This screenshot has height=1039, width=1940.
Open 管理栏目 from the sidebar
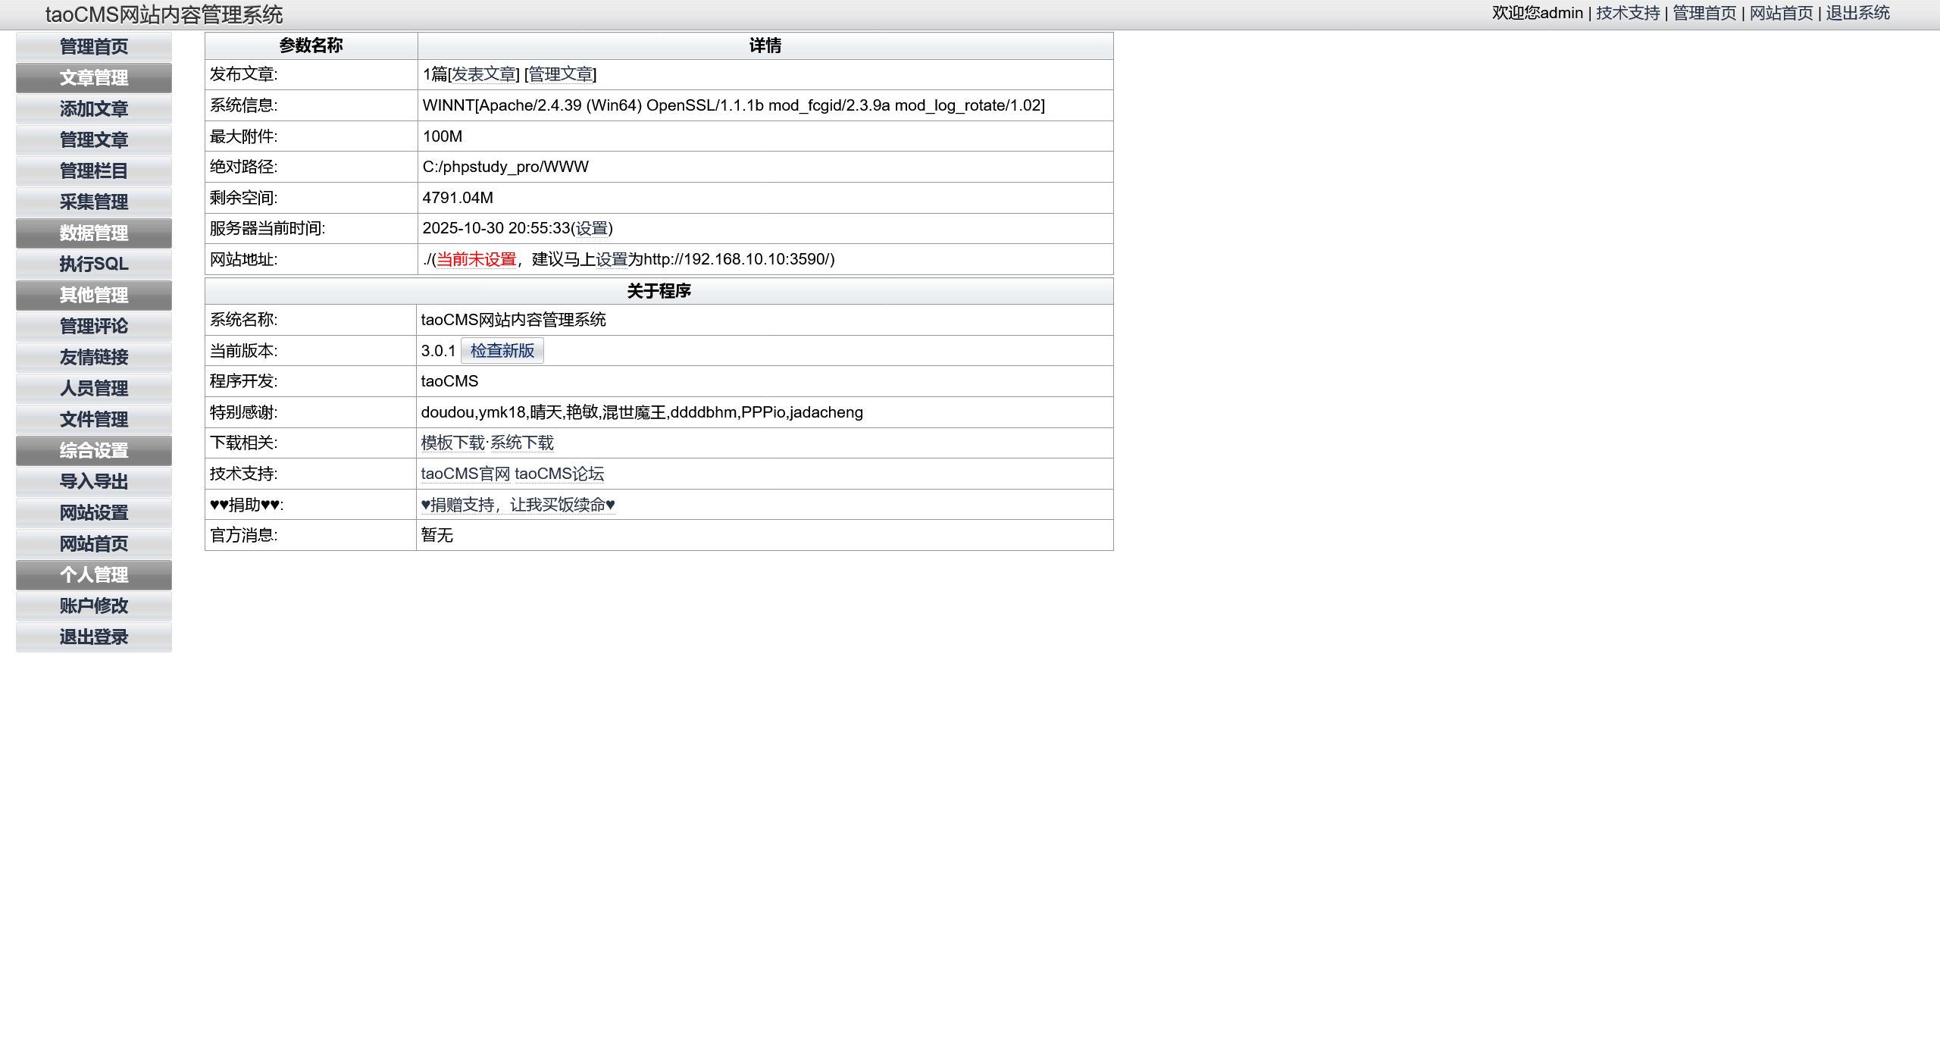click(x=94, y=171)
